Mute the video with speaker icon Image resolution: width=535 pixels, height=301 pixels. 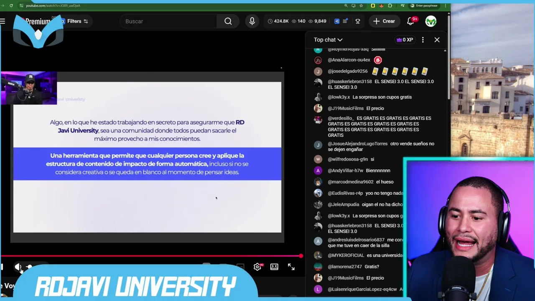[x=18, y=267]
